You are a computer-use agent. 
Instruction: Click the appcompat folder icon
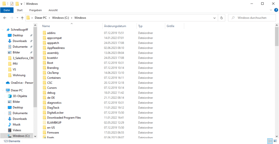point(44,38)
